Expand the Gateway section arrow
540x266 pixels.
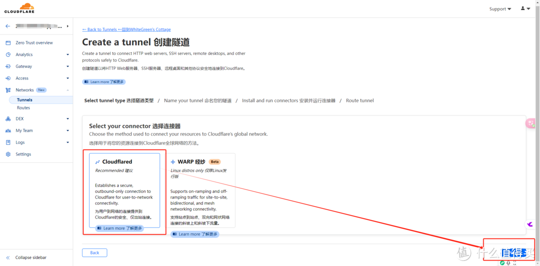[67, 66]
